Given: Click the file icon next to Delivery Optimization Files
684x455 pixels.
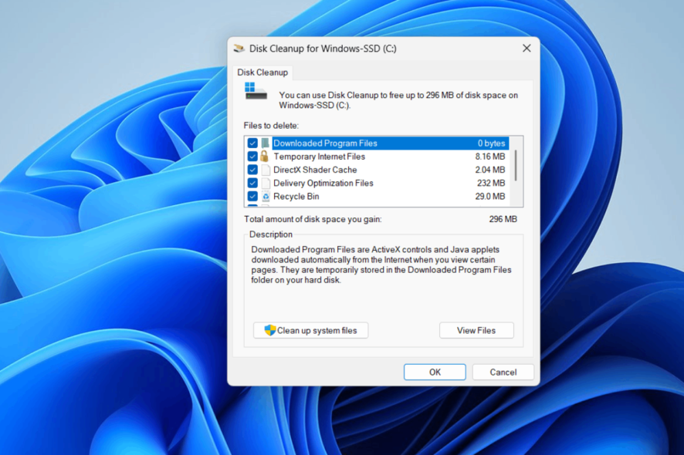Looking at the screenshot, I should pos(266,183).
